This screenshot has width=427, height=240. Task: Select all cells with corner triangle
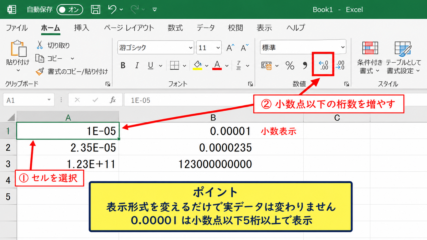(x=11, y=117)
